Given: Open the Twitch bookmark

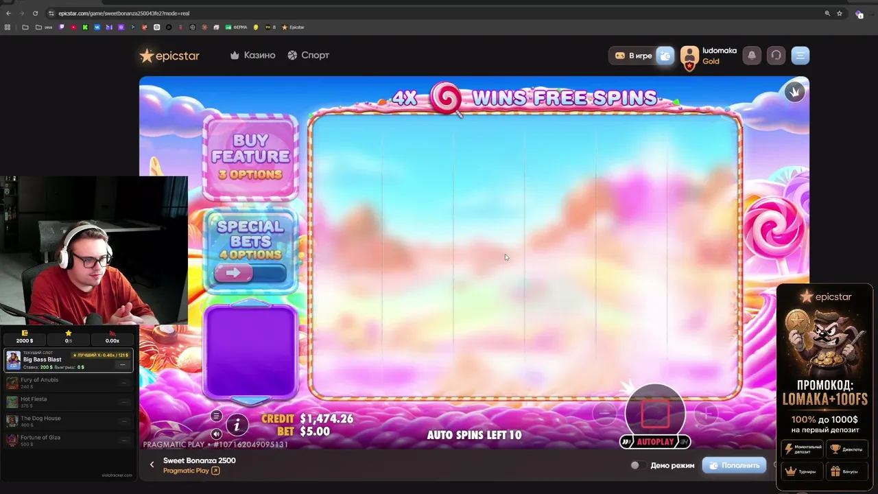Looking at the screenshot, I should coord(61,27).
